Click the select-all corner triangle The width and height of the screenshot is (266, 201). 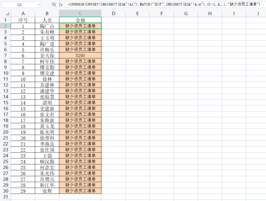pyautogui.click(x=7, y=14)
